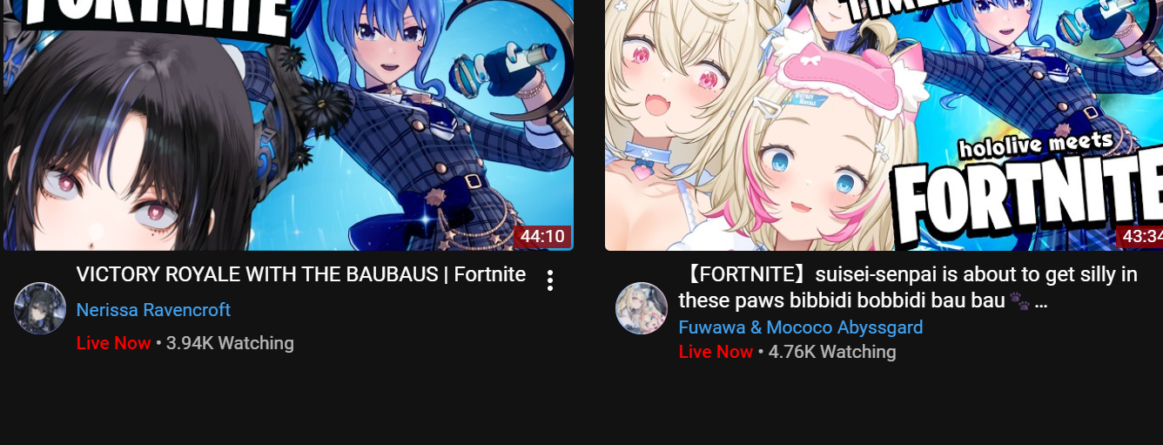This screenshot has height=445, width=1163.
Task: Click the 44:10 duration badge
Action: (542, 237)
